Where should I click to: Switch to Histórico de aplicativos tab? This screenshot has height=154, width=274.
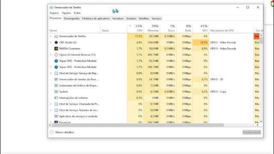pos(96,18)
